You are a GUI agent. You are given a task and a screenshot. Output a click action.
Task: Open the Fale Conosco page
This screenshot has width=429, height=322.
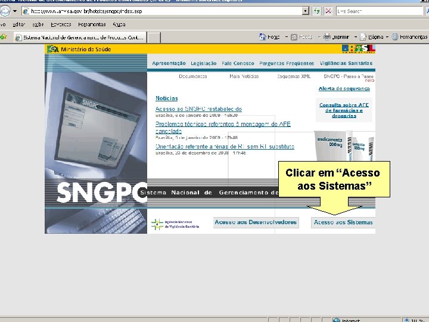pyautogui.click(x=238, y=63)
